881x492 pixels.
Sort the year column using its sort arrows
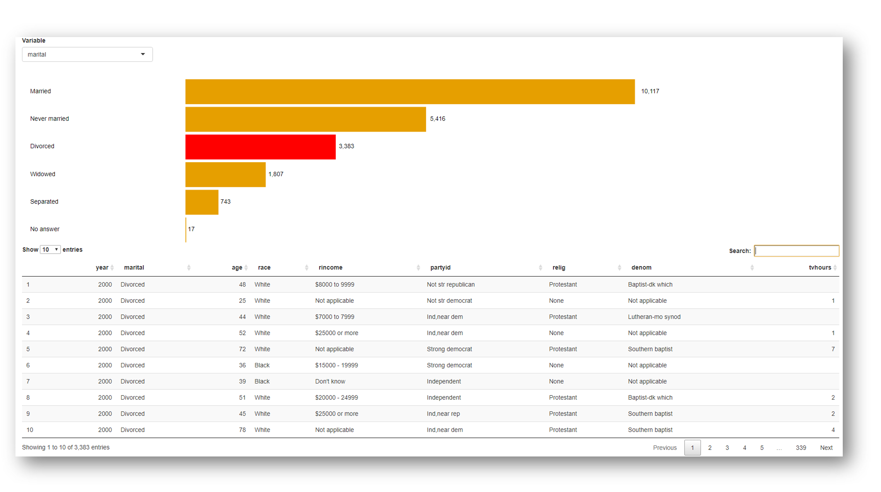pos(112,267)
